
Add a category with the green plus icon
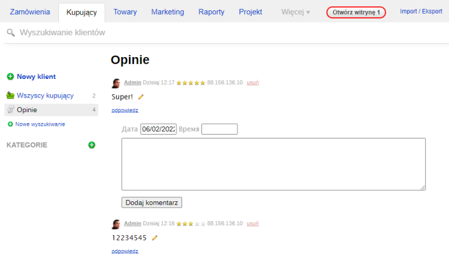tap(92, 145)
